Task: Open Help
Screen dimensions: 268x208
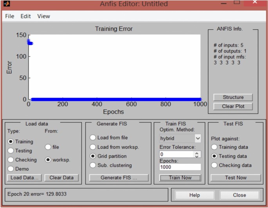Action: 194,195
